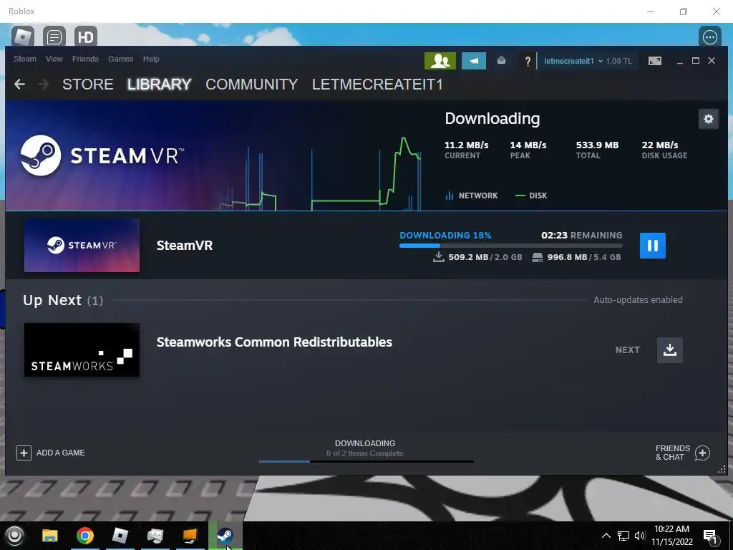Open the Friends list icon
The image size is (733, 550).
pos(440,61)
